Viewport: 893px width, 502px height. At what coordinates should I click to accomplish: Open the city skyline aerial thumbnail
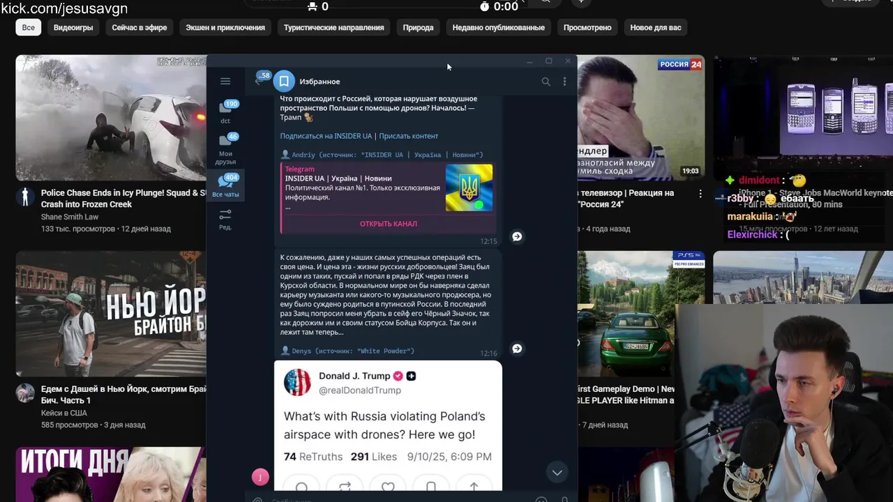click(803, 277)
